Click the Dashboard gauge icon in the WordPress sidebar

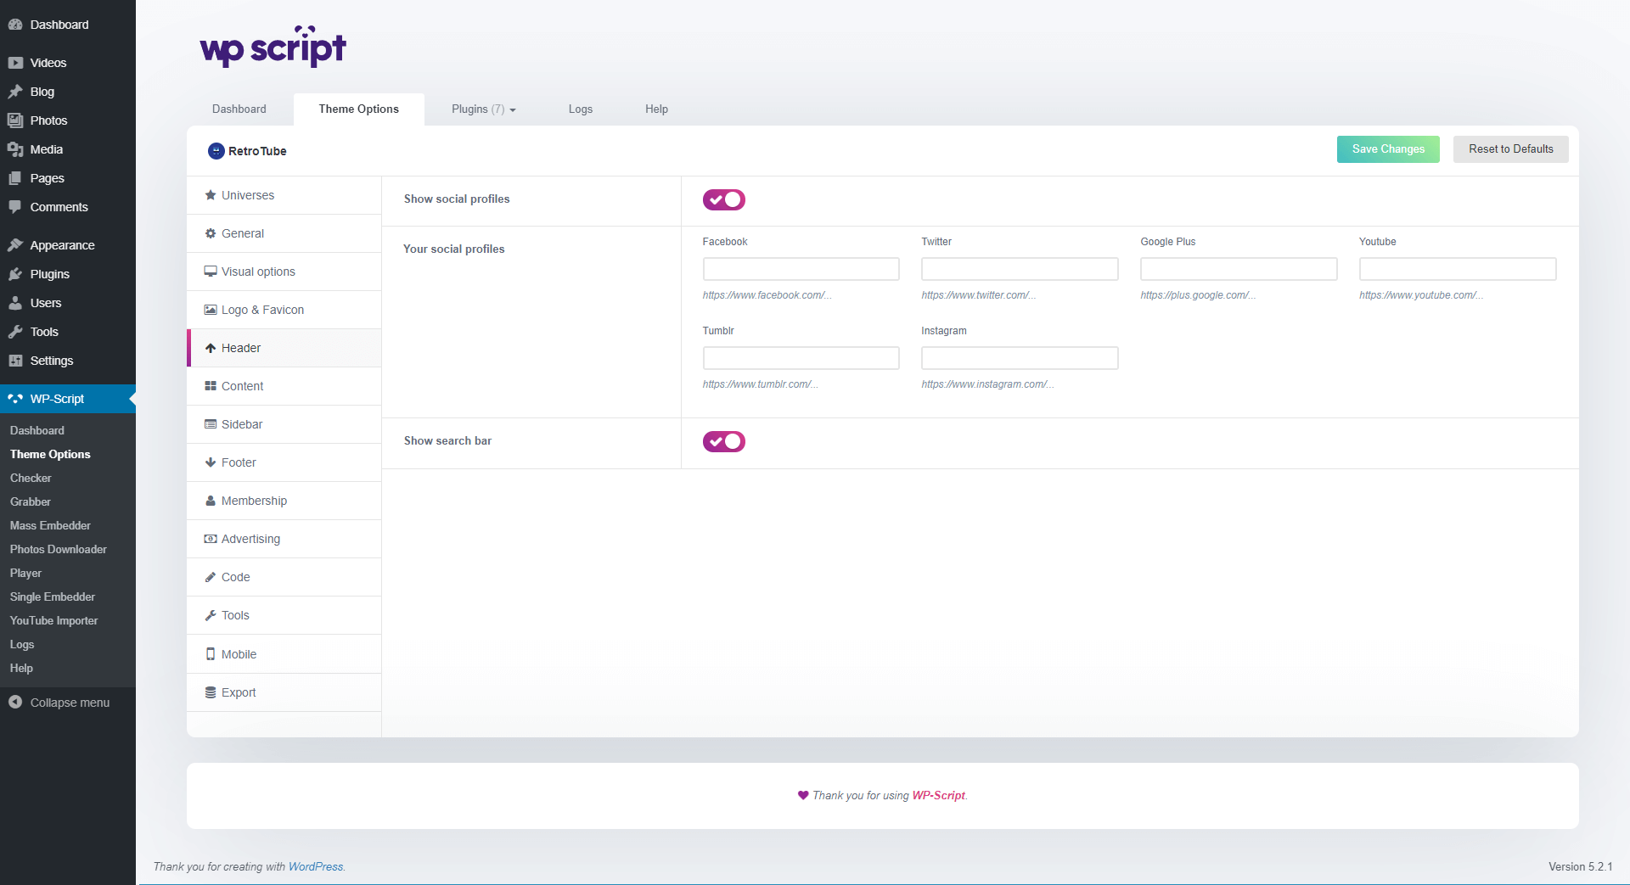click(15, 25)
